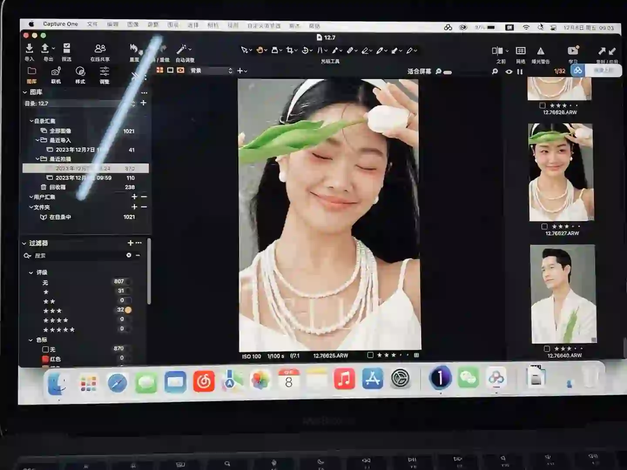Toggle the proof margin eye icon
627x470 pixels.
(181, 70)
